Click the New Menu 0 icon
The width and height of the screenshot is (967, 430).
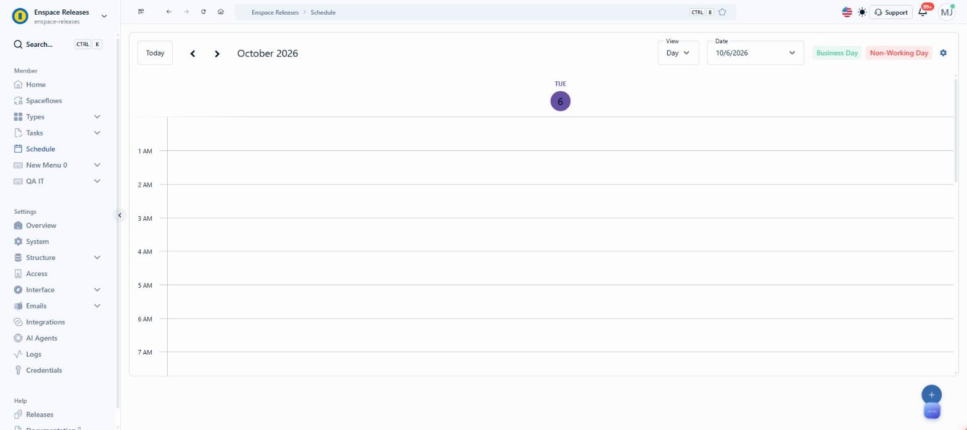point(18,165)
